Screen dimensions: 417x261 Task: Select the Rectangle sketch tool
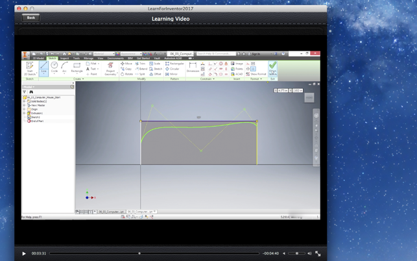click(x=77, y=67)
